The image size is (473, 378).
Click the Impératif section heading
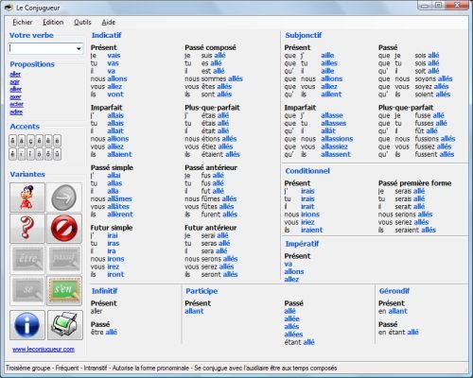(x=302, y=244)
